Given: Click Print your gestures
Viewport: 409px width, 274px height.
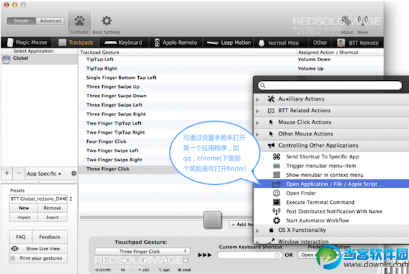Looking at the screenshot, I should point(38,258).
